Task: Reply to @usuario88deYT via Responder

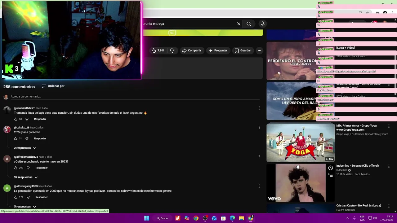Action: tap(40, 119)
